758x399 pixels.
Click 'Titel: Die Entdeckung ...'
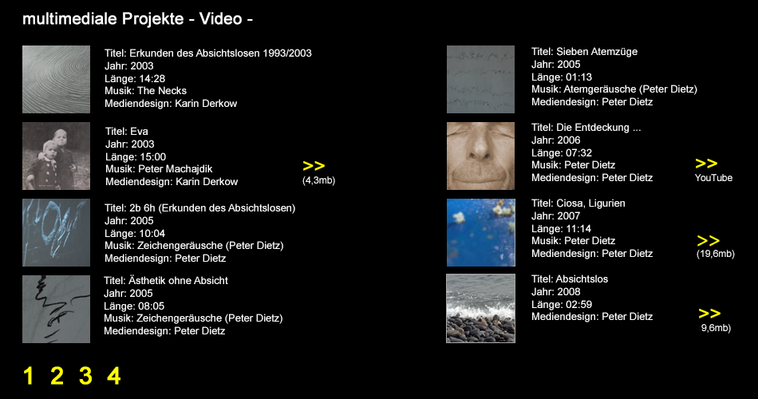point(586,128)
